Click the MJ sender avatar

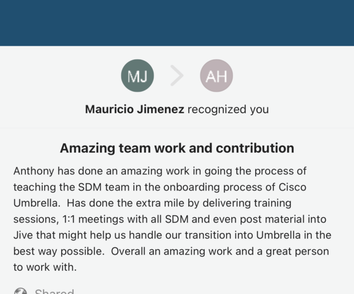137,76
